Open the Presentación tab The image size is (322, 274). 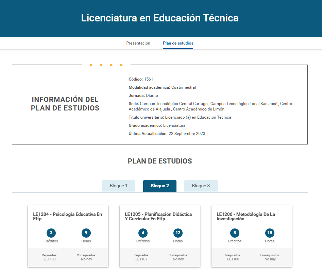pyautogui.click(x=138, y=43)
